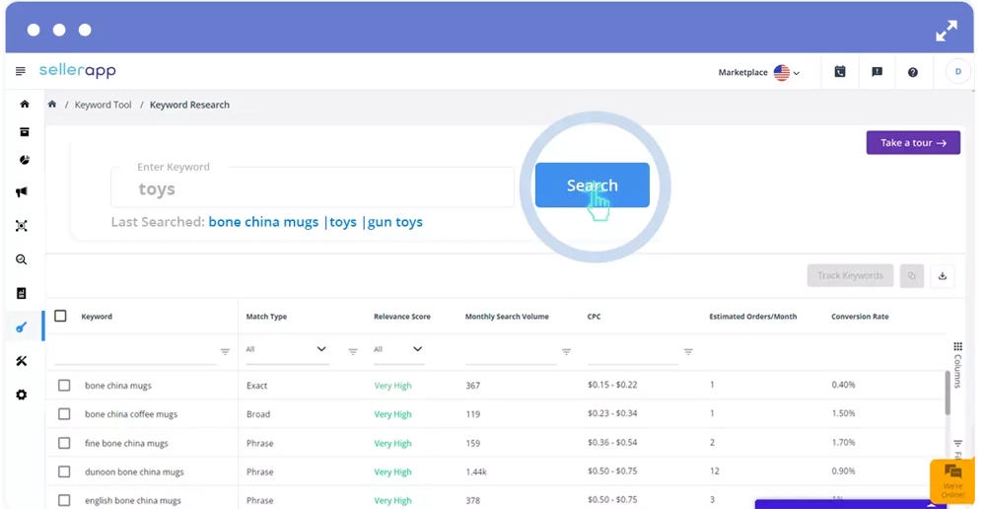Open the hamburger menu beside sellerapp logo
The image size is (986, 509).
click(20, 71)
